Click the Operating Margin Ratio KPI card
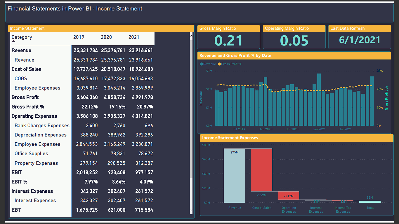Image resolution: width=399 pixels, height=224 pixels. tap(294, 37)
